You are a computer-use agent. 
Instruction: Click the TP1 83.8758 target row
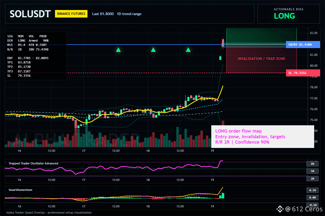click(x=19, y=63)
